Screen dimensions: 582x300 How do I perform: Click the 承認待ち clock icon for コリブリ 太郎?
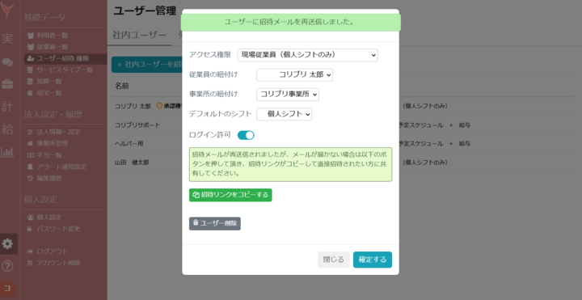pyautogui.click(x=159, y=106)
